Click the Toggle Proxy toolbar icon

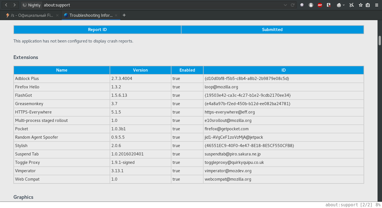302,5
